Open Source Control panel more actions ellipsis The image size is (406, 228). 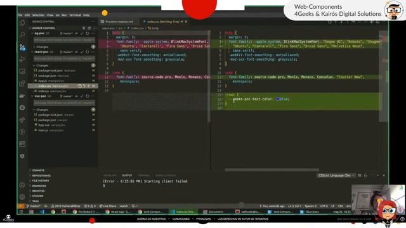(x=93, y=22)
